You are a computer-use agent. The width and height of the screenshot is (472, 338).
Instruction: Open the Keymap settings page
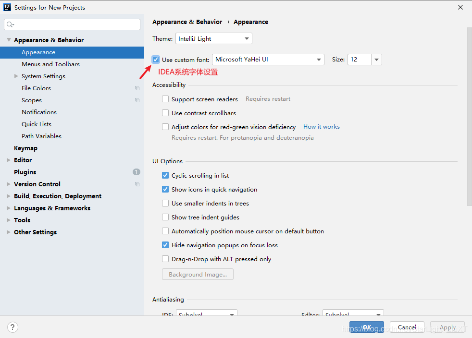pyautogui.click(x=25, y=148)
